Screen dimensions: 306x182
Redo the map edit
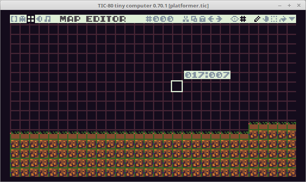[219, 19]
